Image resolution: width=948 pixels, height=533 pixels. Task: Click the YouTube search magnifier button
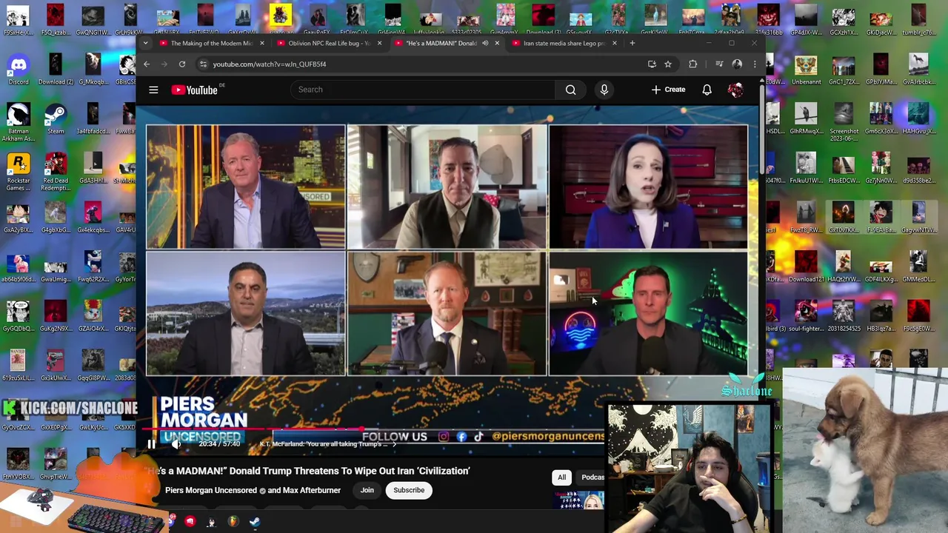570,90
